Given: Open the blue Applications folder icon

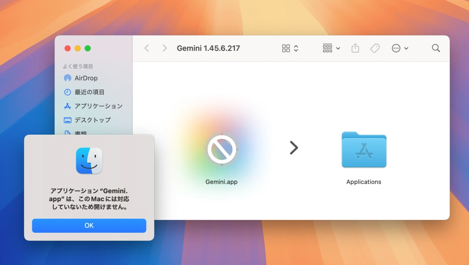Looking at the screenshot, I should coord(364,150).
